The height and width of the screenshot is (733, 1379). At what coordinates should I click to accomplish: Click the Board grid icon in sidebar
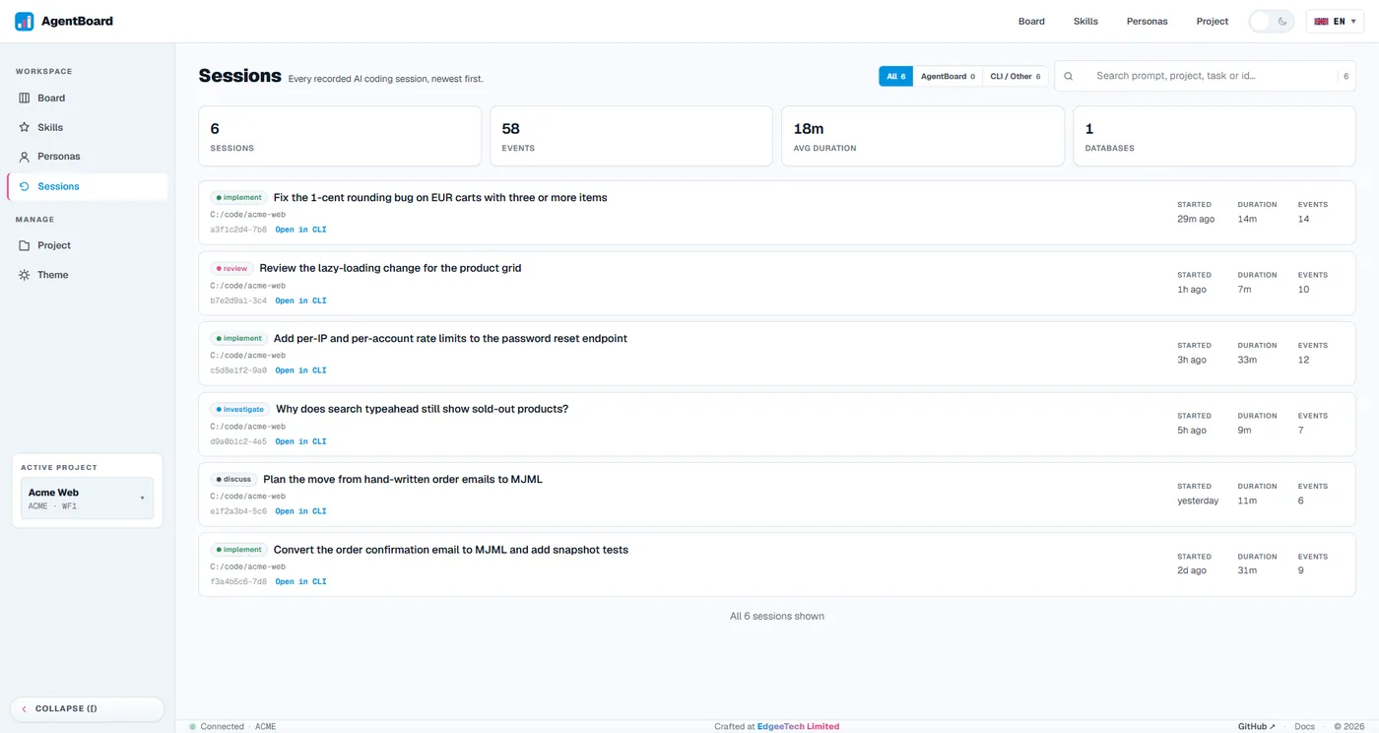coord(25,98)
